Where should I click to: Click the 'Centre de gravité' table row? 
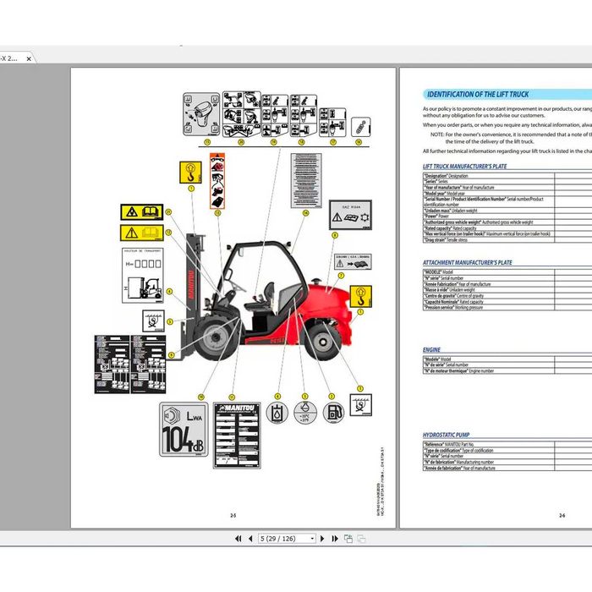(507, 296)
